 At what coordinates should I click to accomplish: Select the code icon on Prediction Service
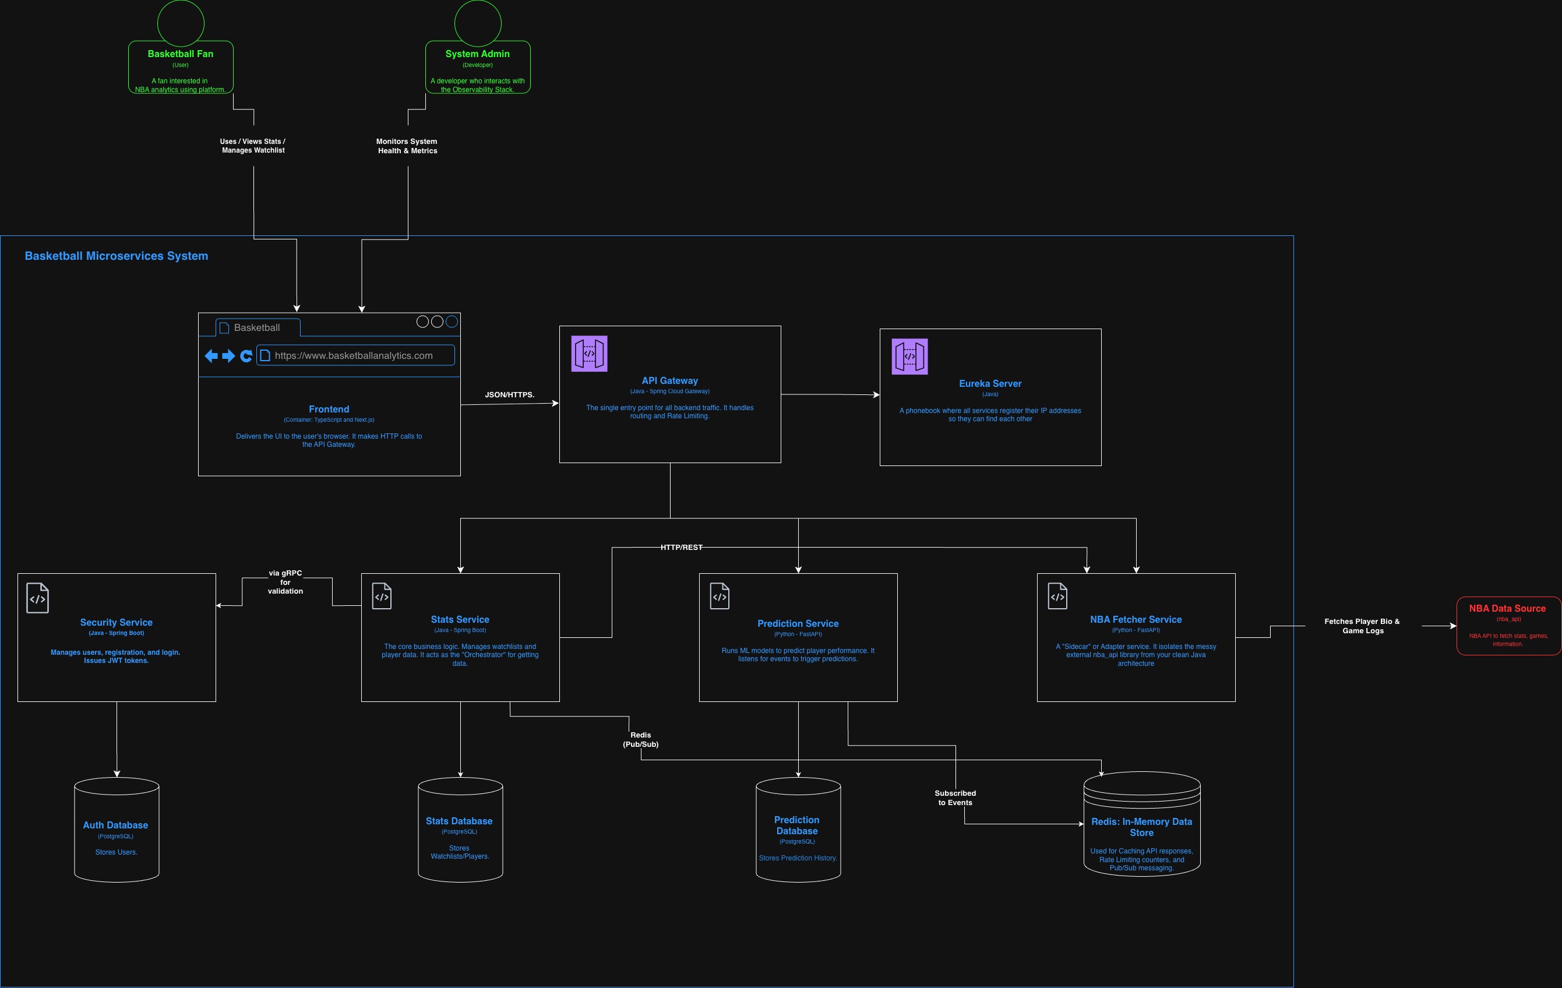click(719, 595)
